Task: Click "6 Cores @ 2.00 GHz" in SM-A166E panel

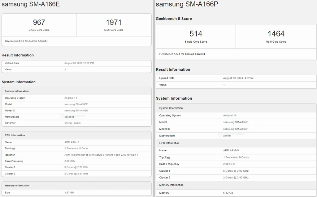Action: click(76, 167)
